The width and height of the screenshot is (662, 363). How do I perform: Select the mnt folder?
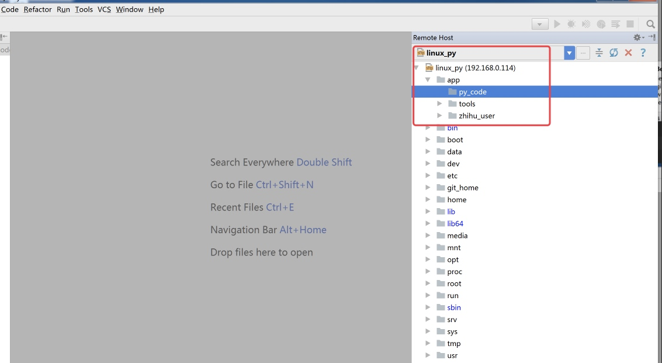click(x=454, y=248)
